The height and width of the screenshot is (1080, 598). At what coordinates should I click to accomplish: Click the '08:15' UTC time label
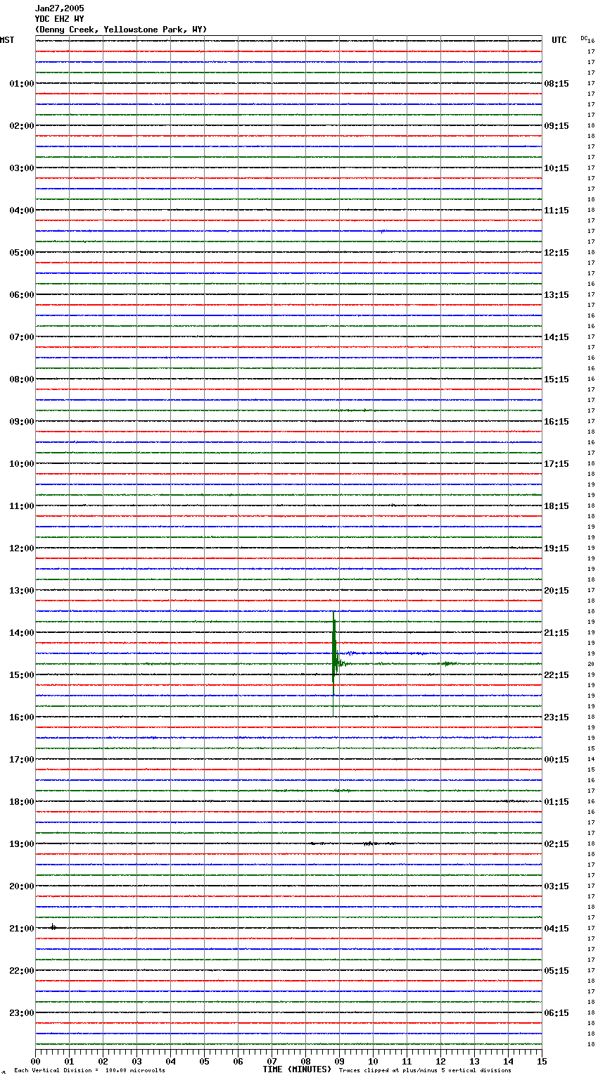[x=556, y=84]
